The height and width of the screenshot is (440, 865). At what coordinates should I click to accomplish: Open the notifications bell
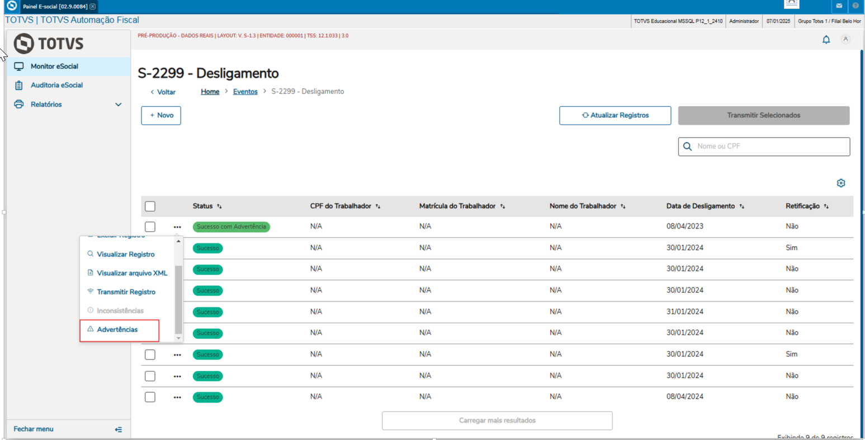pyautogui.click(x=826, y=40)
